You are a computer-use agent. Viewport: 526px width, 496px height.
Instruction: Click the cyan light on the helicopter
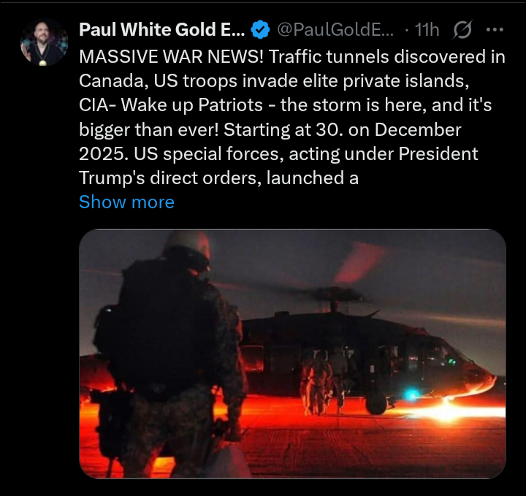(411, 395)
